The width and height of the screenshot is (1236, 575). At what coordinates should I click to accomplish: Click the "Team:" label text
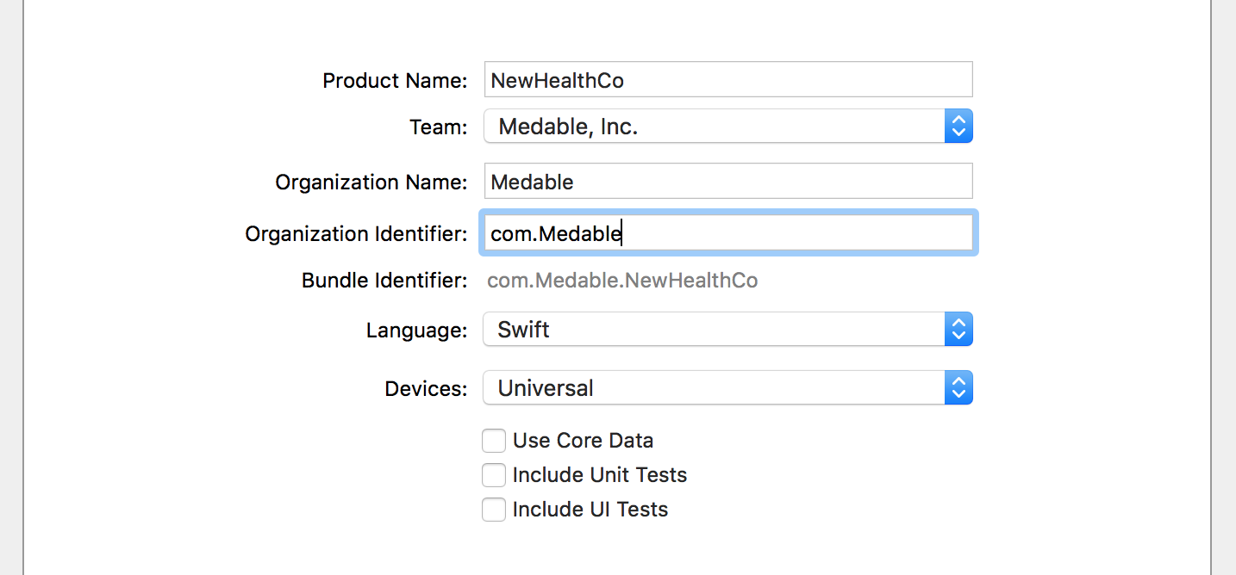[438, 127]
